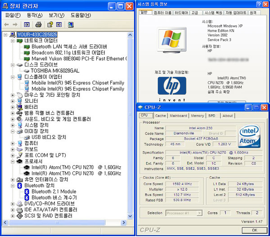270x237 pixels.
Task: Click the horizontal scroll left arrow in Device Manager
Action: [x=5, y=222]
